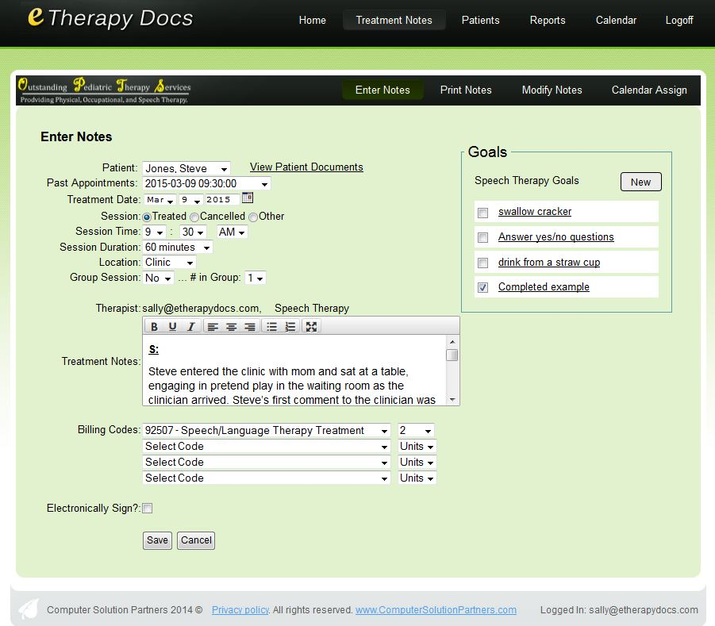
Task: Center-align treatment notes text
Action: pyautogui.click(x=231, y=327)
